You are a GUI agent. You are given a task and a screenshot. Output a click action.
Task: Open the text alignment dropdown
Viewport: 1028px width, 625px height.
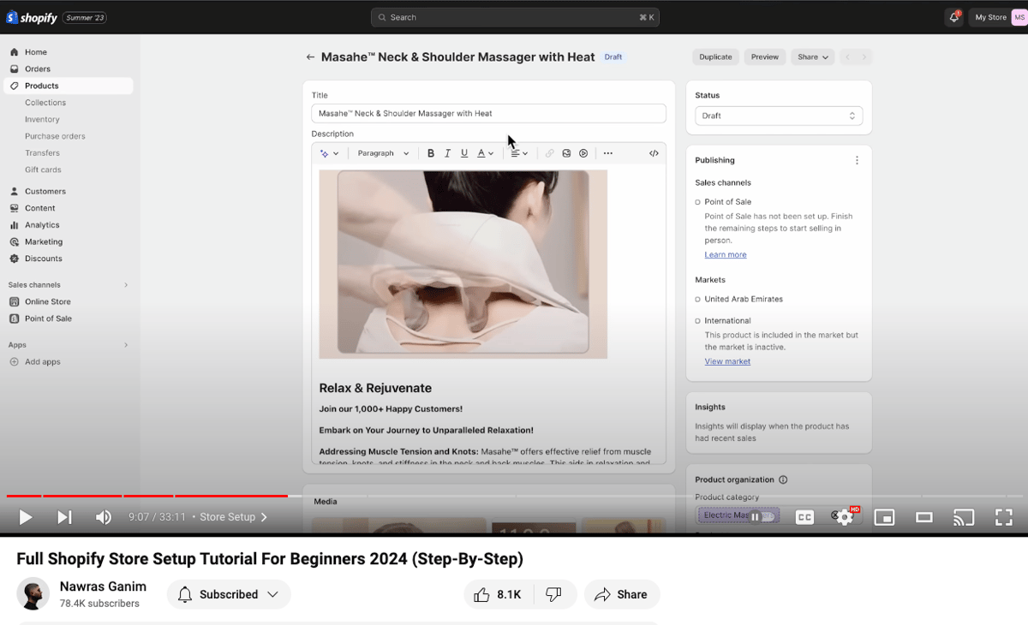click(x=519, y=153)
